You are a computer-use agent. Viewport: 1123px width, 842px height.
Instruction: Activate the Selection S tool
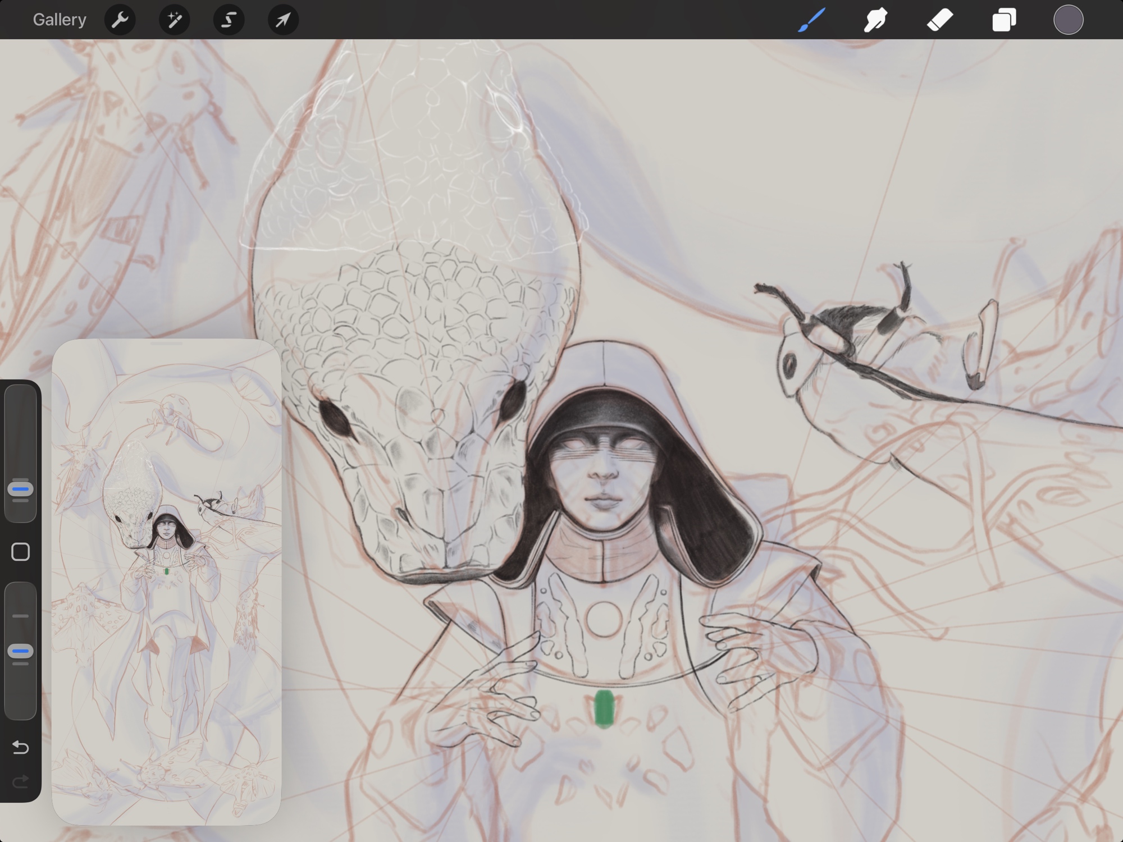[229, 20]
